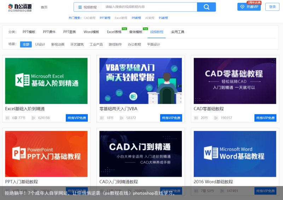Viewport: 283px width, 200px height.
Task: Open the Word基础教程 thumbnail
Action: (235, 154)
